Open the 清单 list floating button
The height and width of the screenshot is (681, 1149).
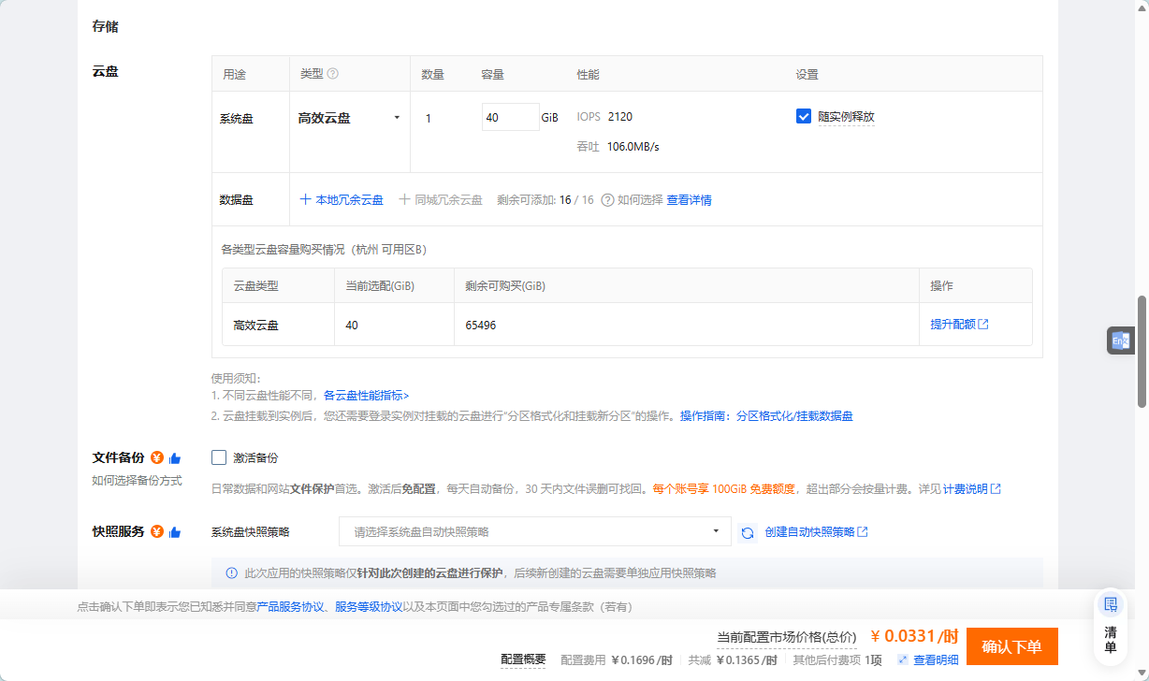click(x=1111, y=625)
